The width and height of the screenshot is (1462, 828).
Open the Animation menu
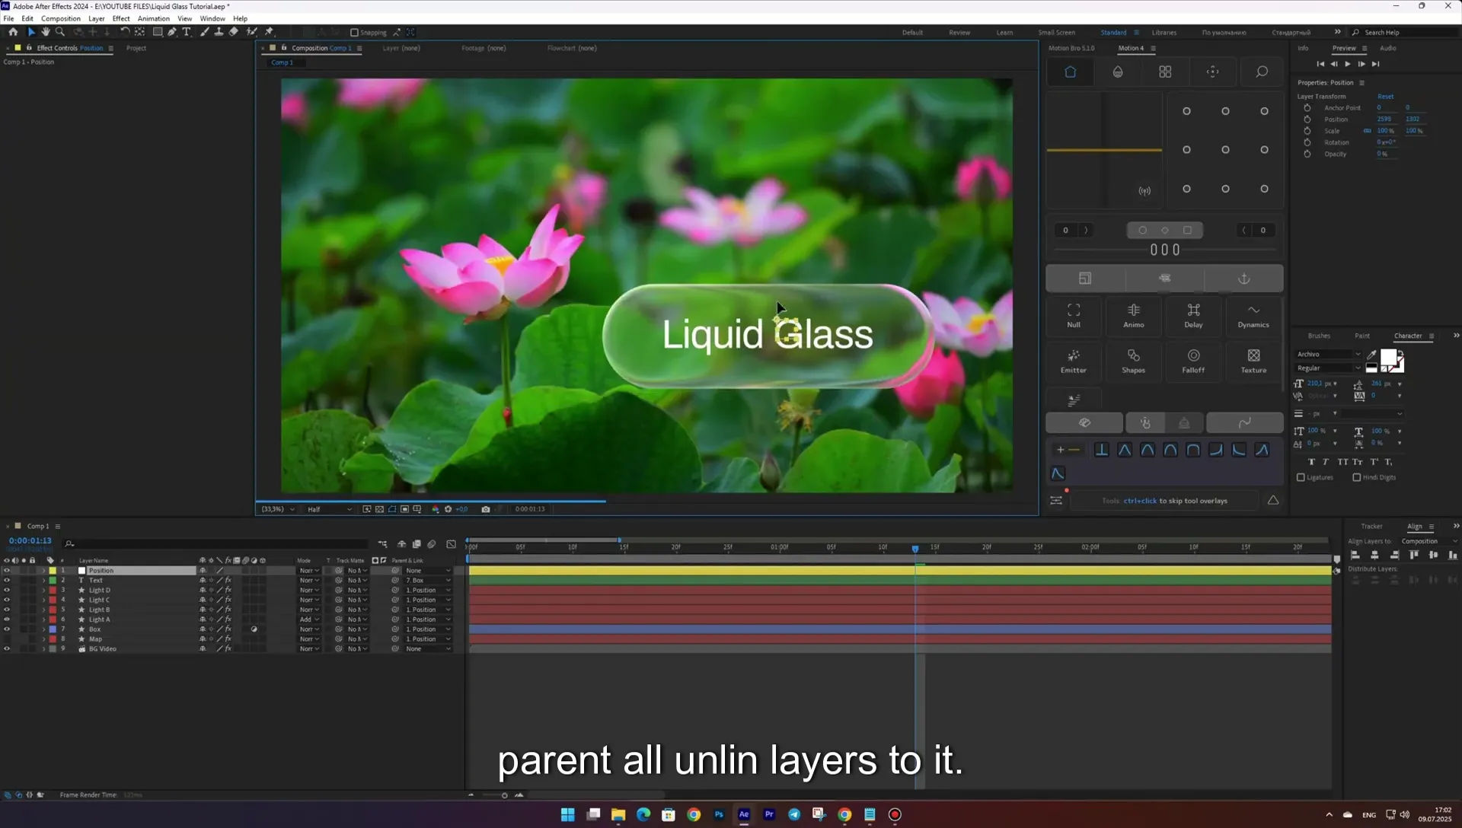(153, 18)
